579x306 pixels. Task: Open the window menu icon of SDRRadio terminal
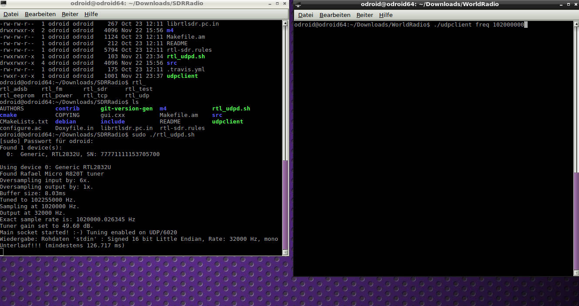(3, 3)
